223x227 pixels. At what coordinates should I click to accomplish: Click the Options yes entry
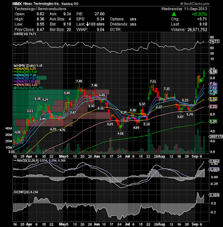pyautogui.click(x=123, y=19)
